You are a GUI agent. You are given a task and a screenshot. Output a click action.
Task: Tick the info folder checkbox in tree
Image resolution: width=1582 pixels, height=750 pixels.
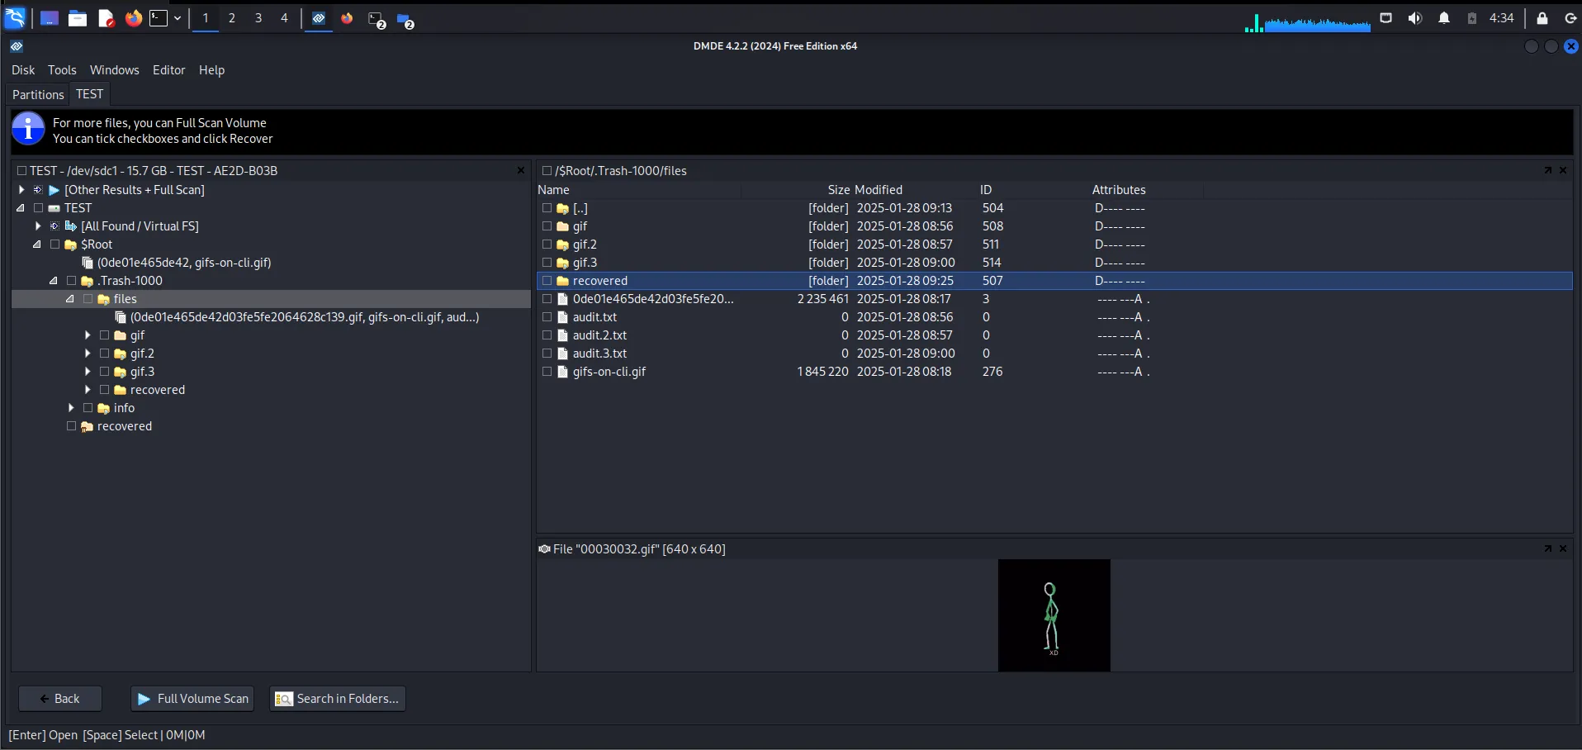[88, 408]
